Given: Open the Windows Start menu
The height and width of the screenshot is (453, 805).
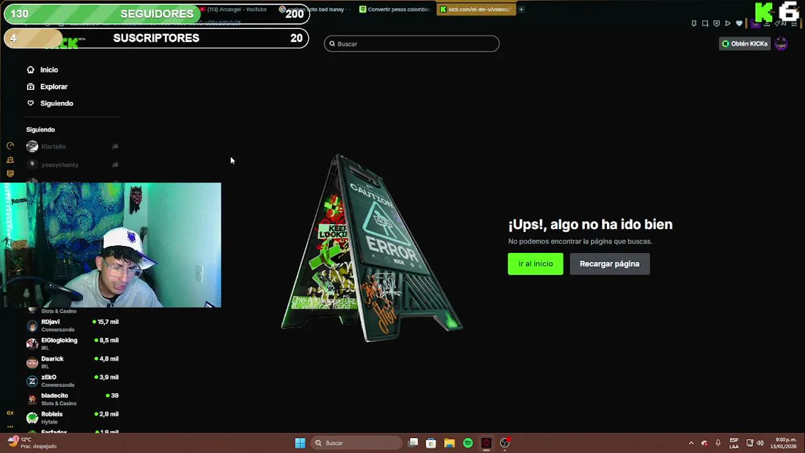Looking at the screenshot, I should pyautogui.click(x=300, y=443).
